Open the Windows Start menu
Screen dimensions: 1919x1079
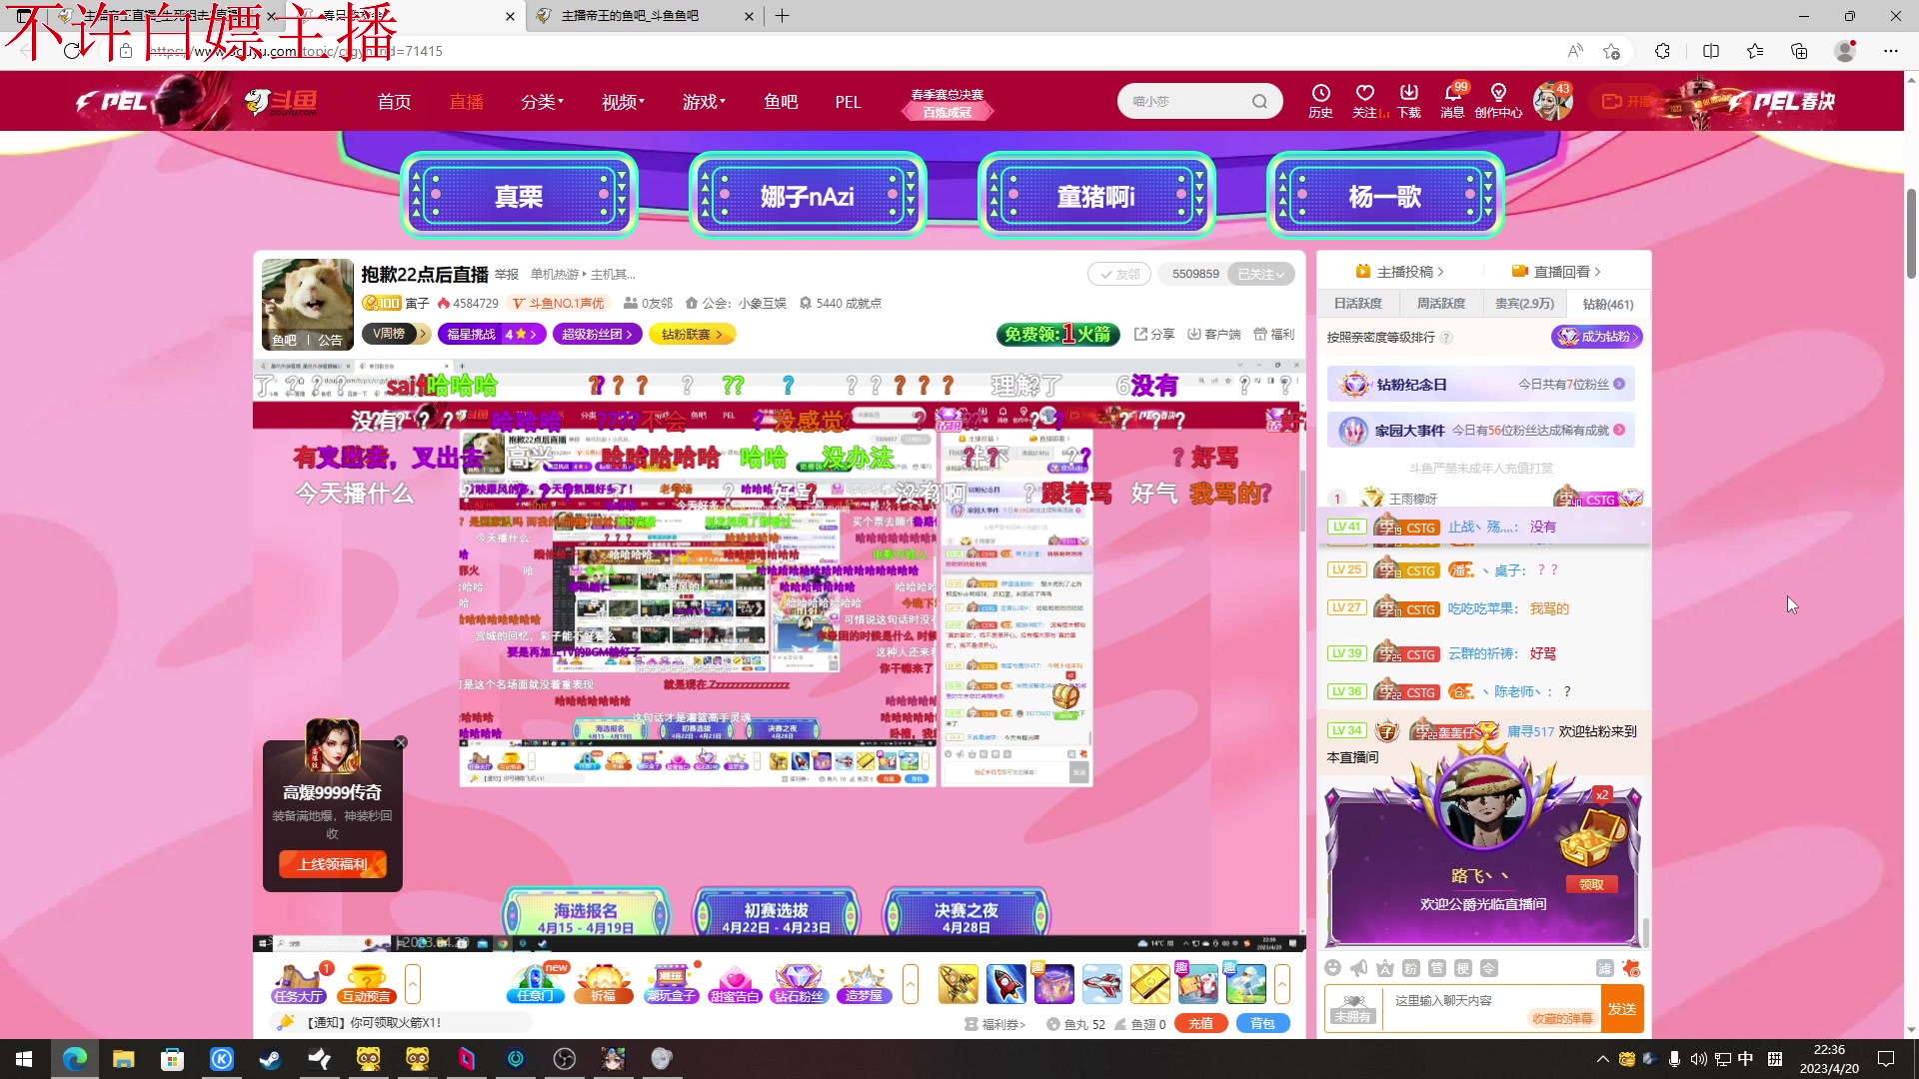[x=24, y=1059]
